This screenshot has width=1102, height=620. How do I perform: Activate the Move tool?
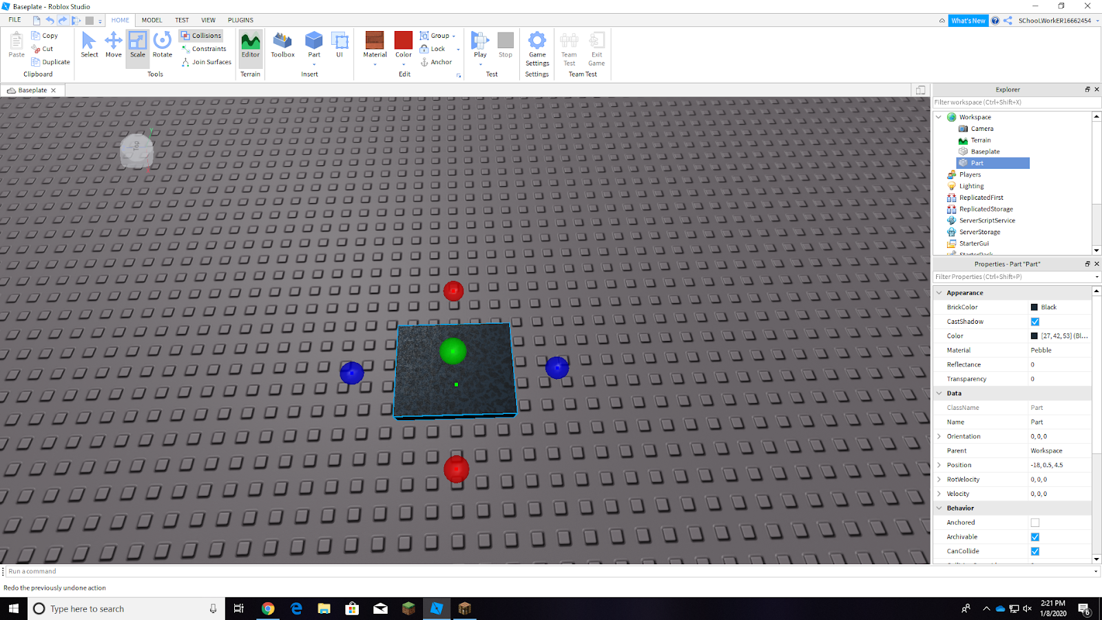click(114, 45)
